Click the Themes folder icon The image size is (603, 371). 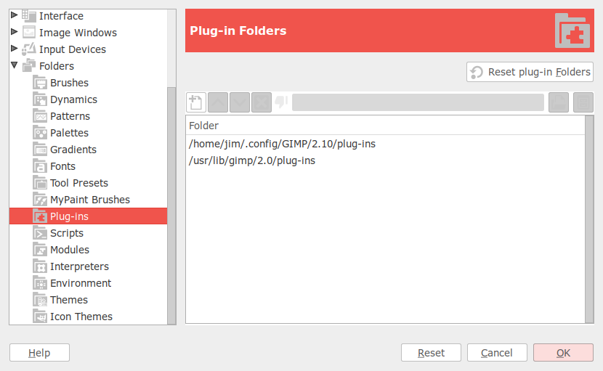tap(40, 300)
